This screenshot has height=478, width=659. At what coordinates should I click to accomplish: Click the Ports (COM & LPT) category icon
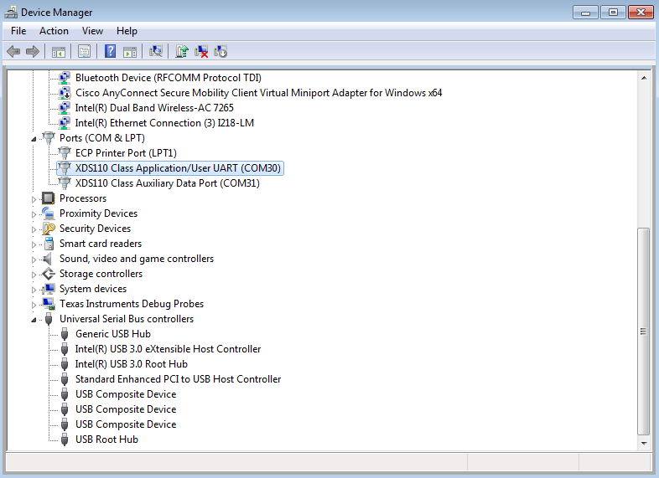(x=49, y=137)
